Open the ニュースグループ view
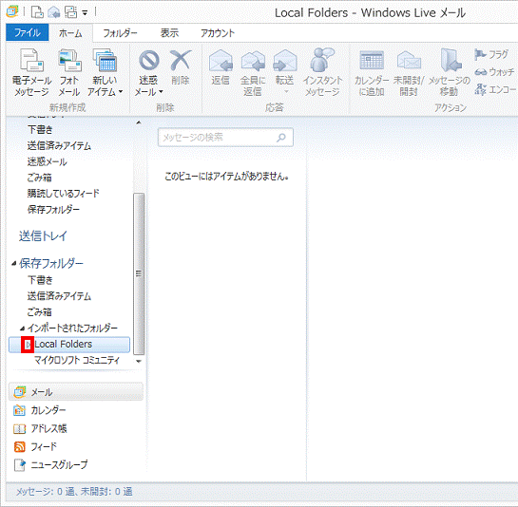 pos(59,465)
